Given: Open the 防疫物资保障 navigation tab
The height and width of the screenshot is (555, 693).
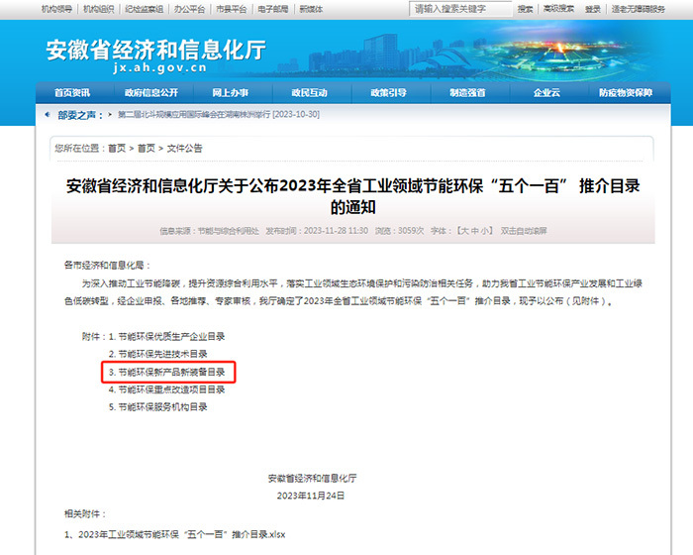Looking at the screenshot, I should click(x=626, y=92).
